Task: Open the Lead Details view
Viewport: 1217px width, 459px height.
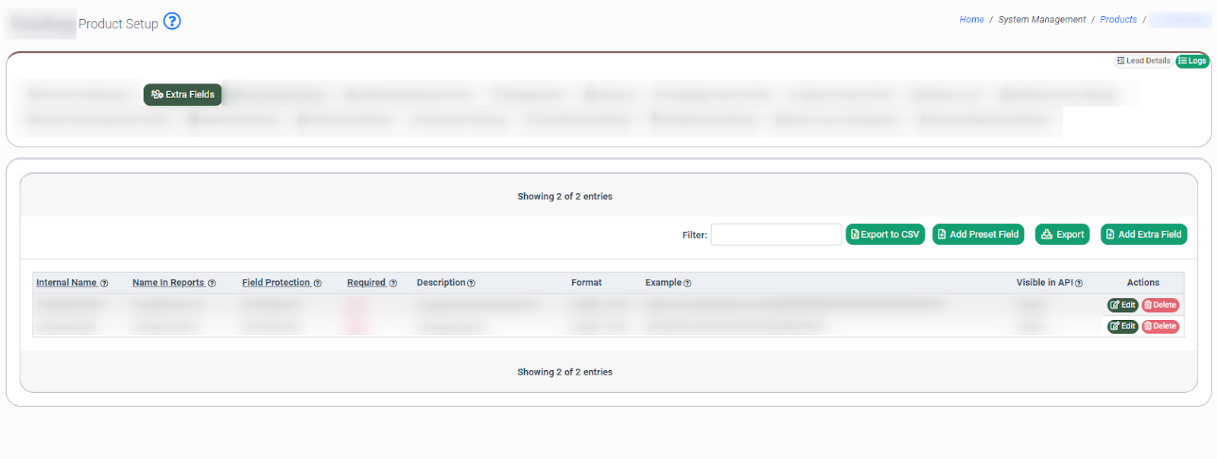Action: coord(1143,61)
